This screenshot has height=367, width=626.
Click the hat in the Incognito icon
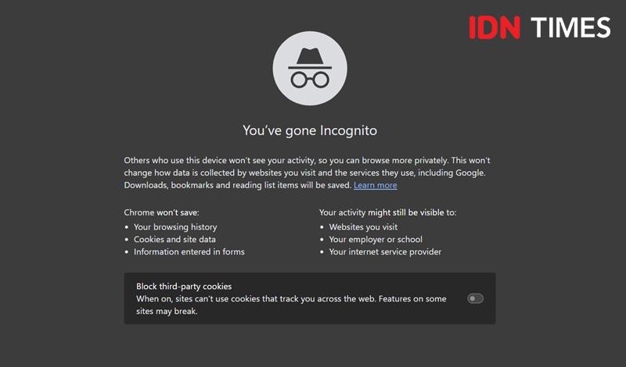[310, 59]
